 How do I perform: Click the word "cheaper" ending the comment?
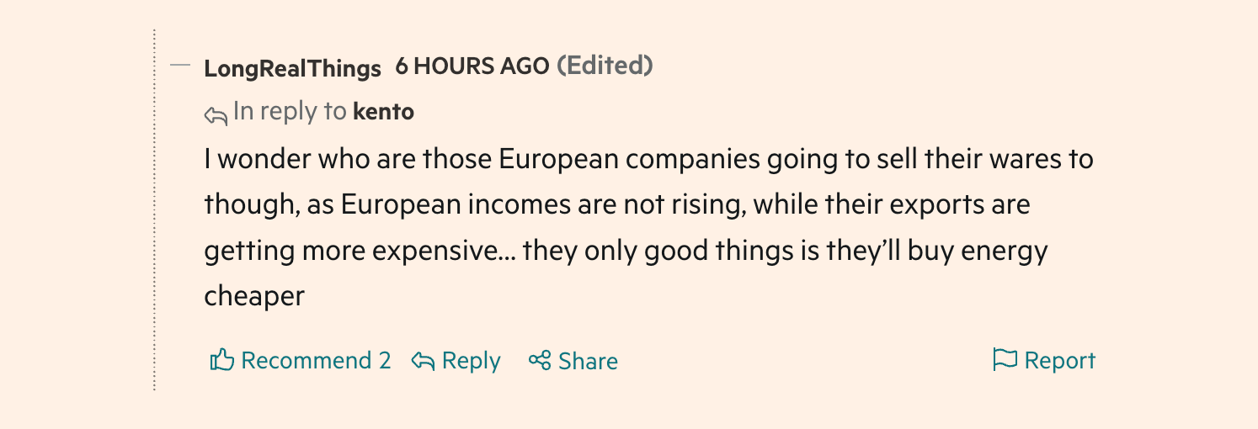(x=253, y=296)
